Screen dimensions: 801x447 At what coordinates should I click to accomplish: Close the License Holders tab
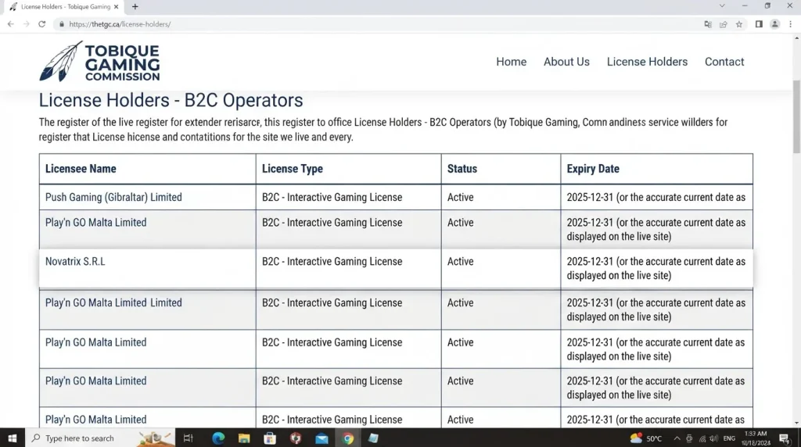tap(116, 6)
